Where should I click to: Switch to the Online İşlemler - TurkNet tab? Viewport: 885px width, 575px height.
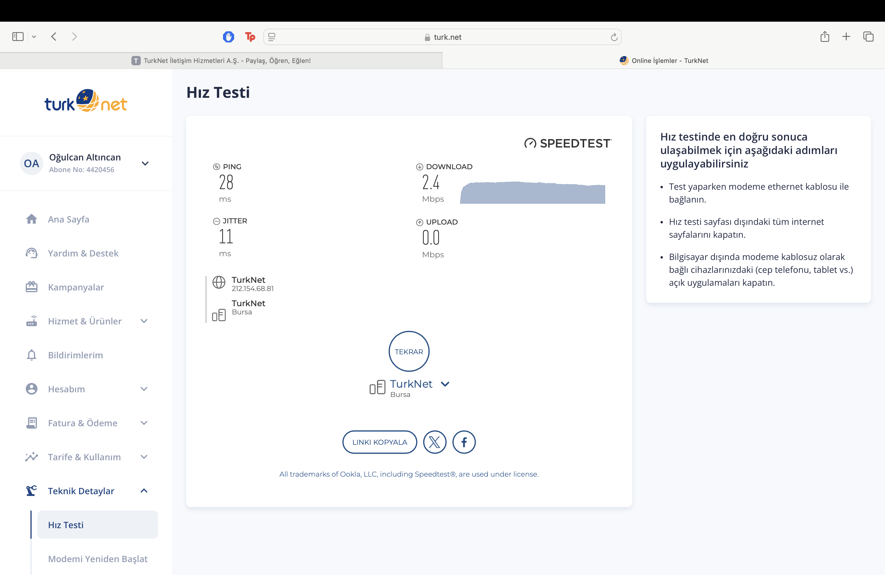(x=664, y=61)
